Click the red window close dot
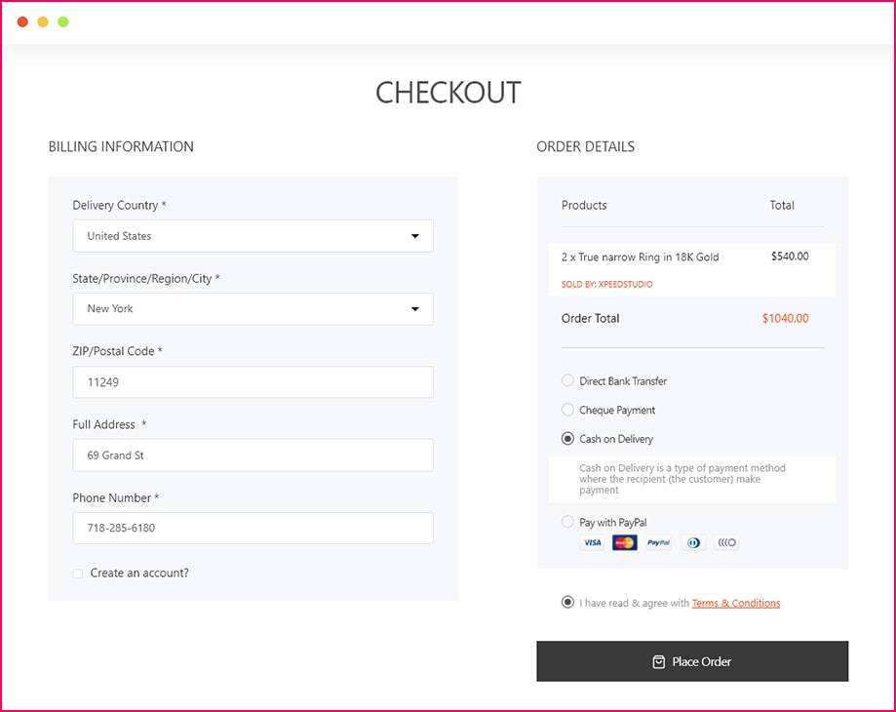This screenshot has width=896, height=712. 22,21
